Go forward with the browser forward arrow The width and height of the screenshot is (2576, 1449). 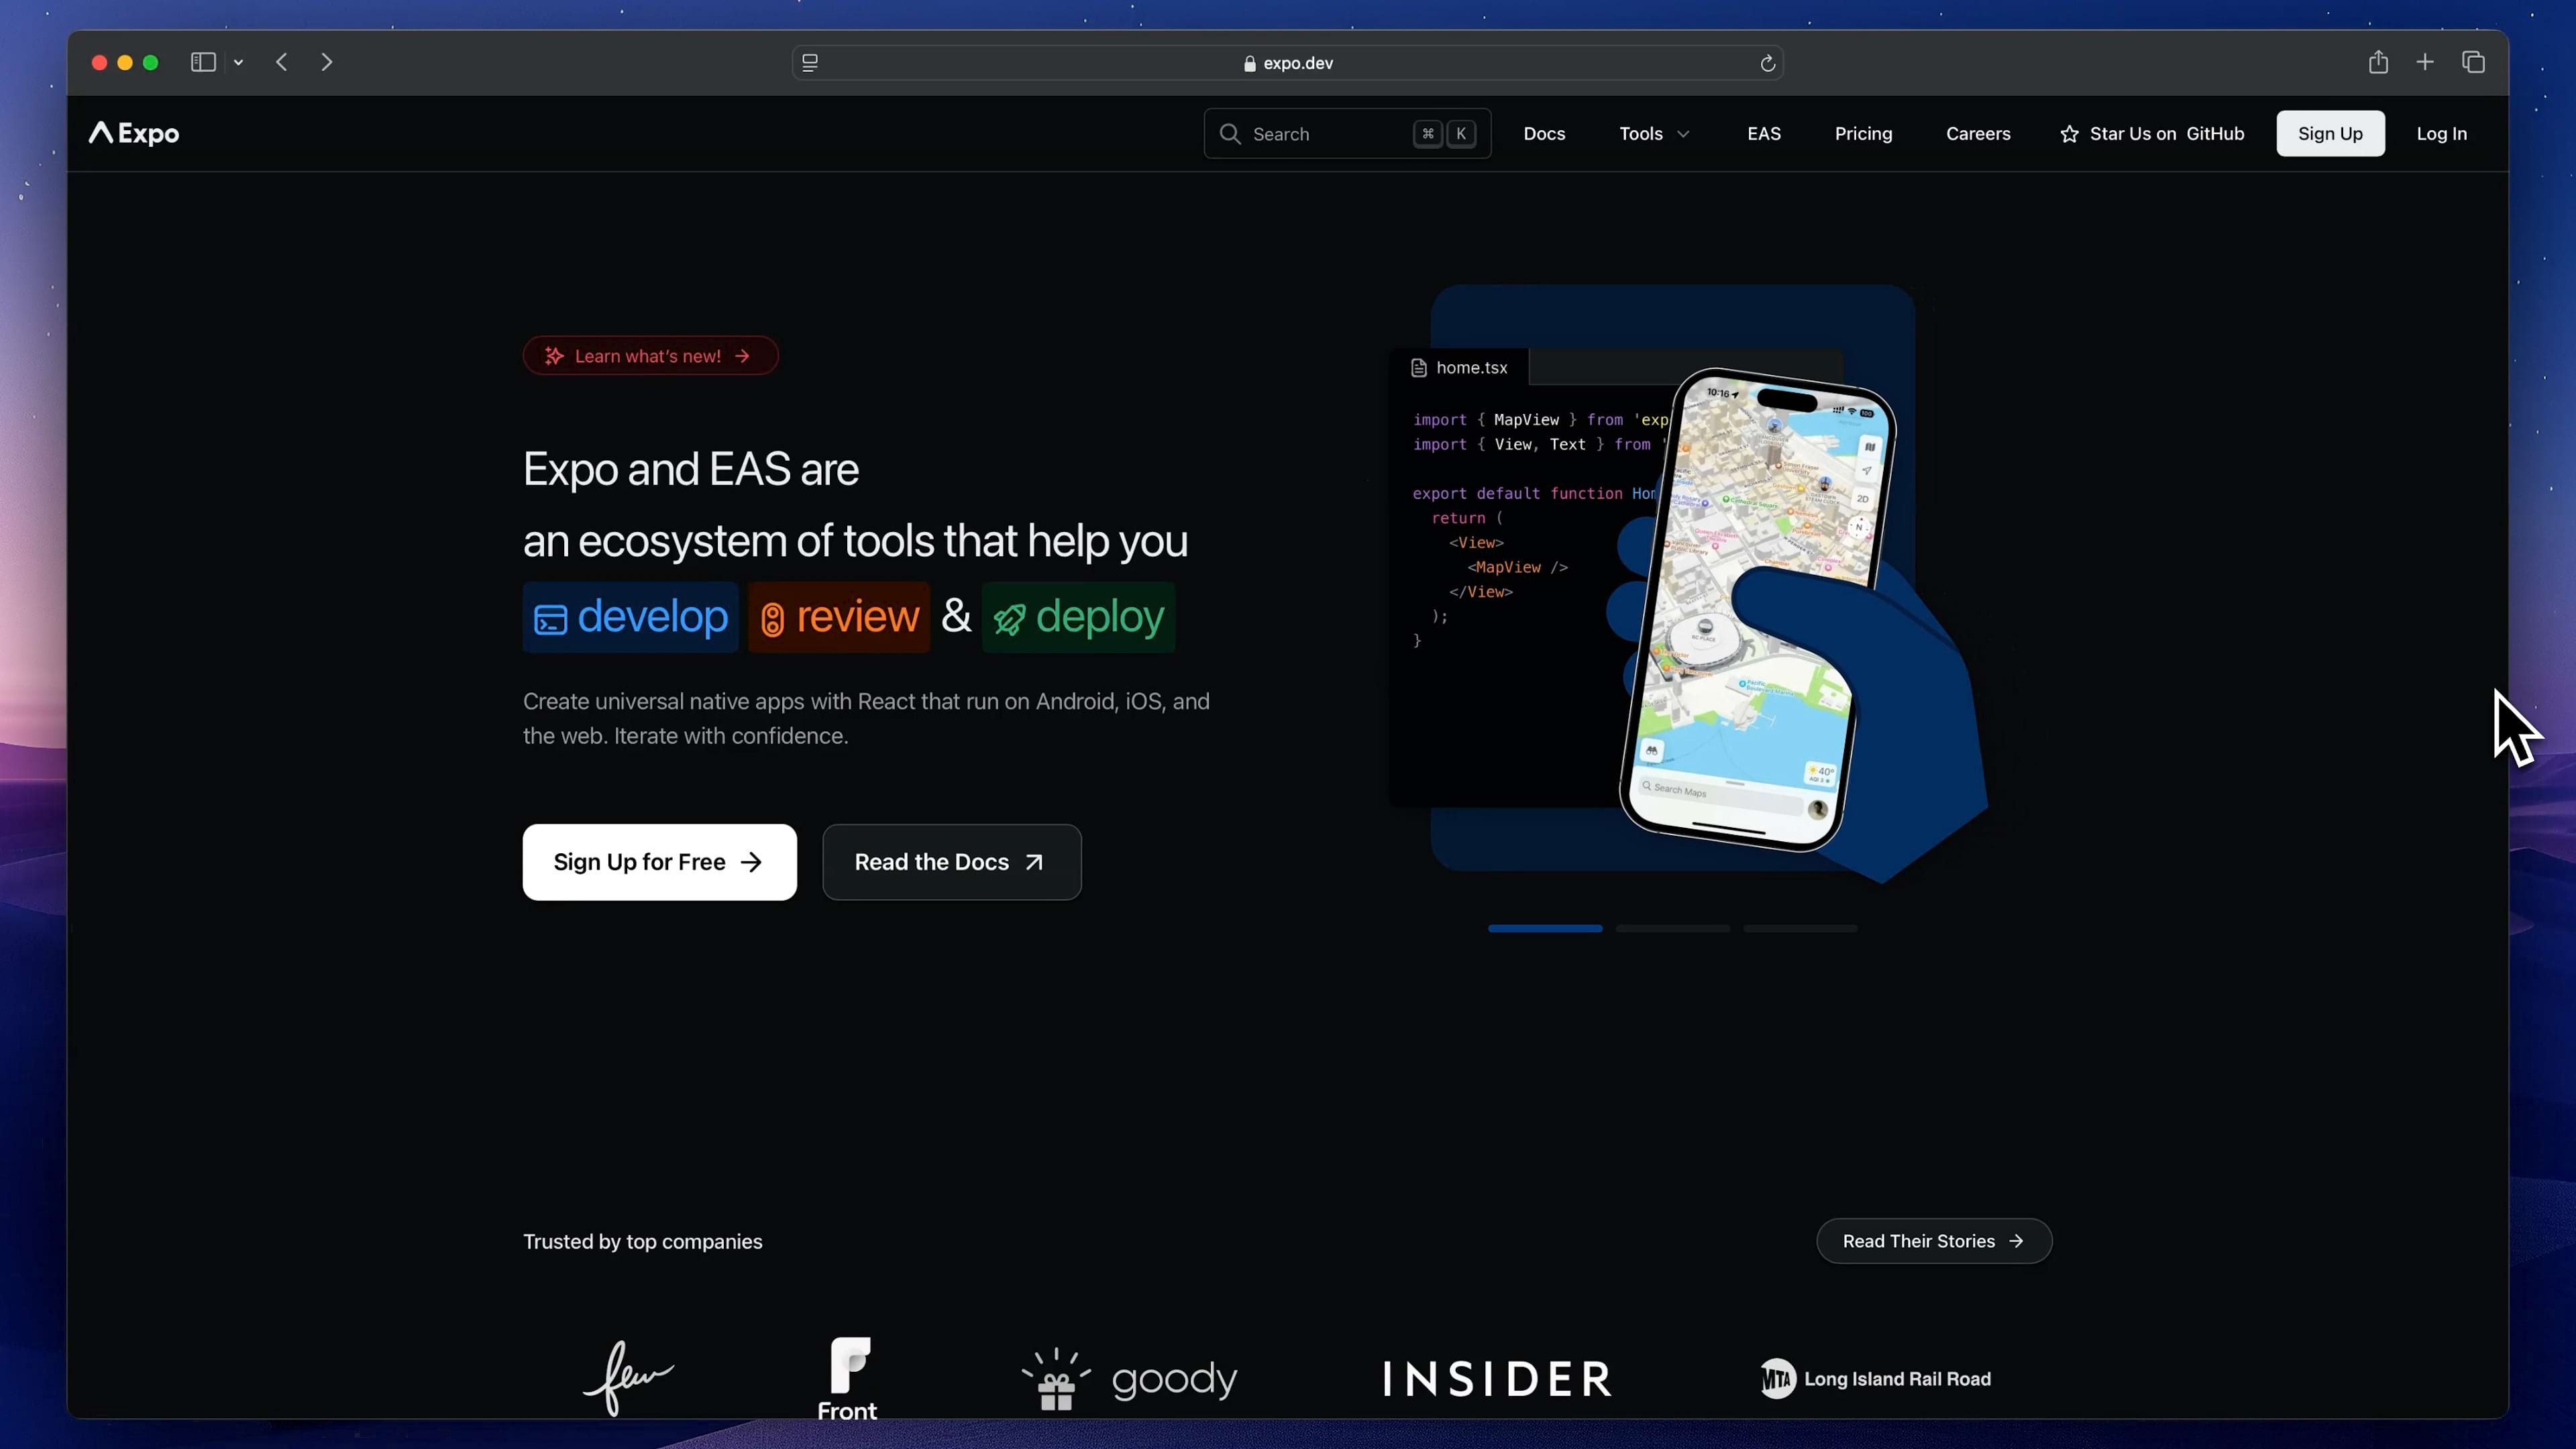pyautogui.click(x=326, y=62)
